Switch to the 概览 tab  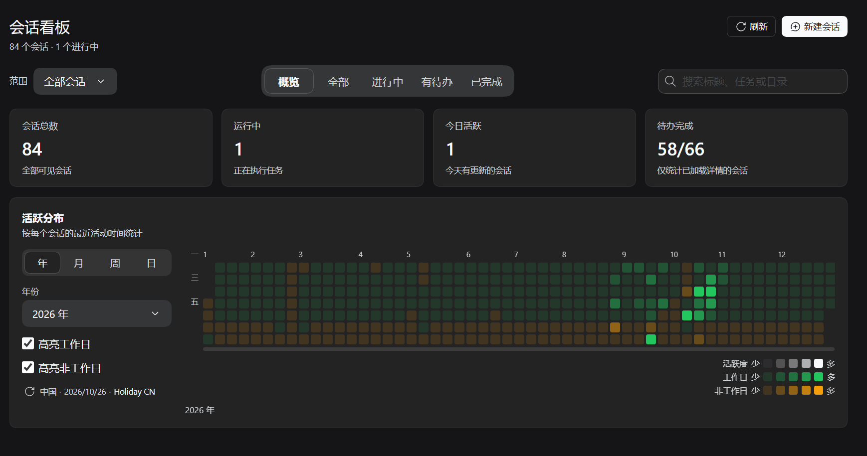(x=289, y=81)
